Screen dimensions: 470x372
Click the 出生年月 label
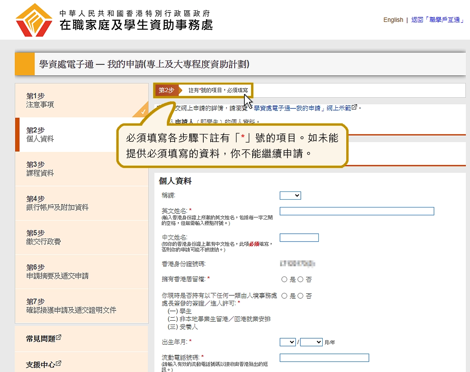175,342
